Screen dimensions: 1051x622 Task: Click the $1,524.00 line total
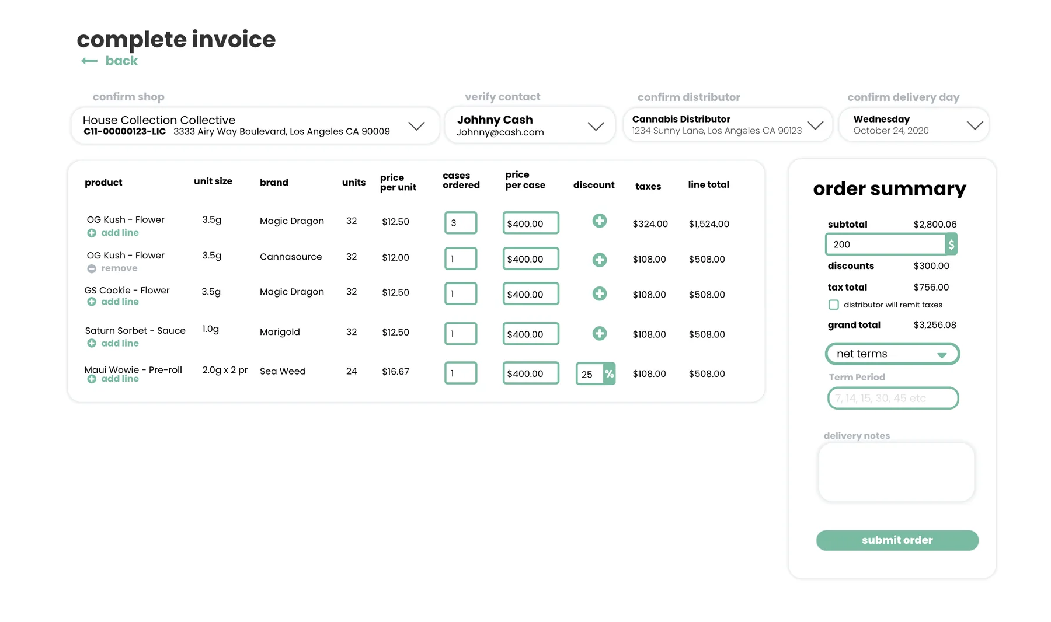(x=709, y=224)
